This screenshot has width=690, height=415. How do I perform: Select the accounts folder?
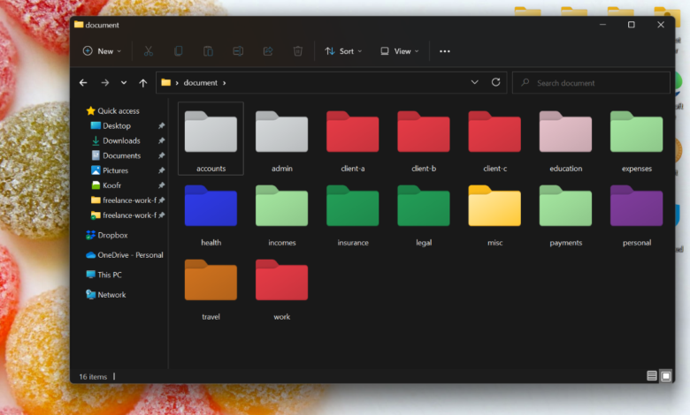coord(211,139)
